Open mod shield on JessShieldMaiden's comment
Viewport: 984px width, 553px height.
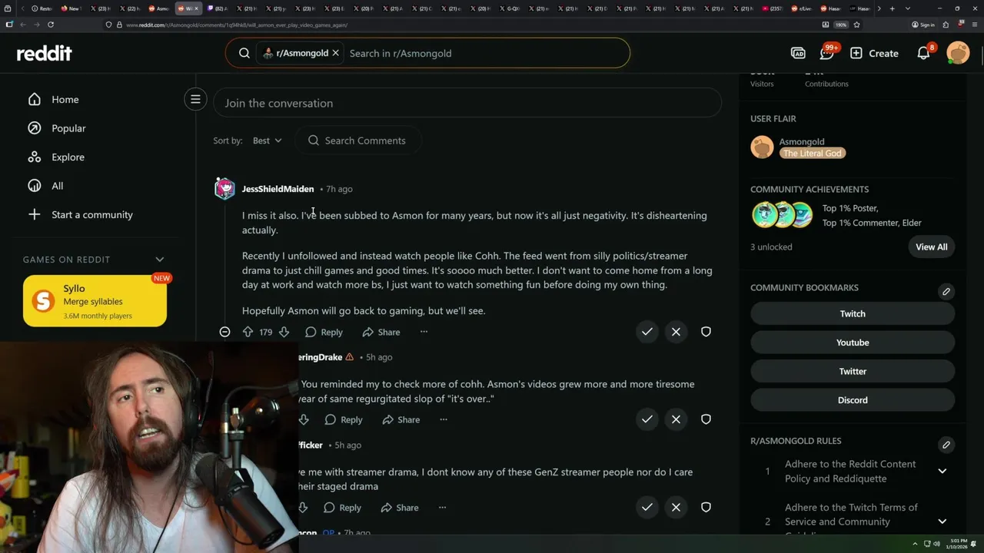(706, 332)
